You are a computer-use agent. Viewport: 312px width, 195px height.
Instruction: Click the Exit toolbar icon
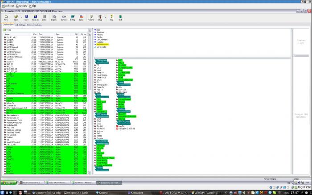(x=120, y=18)
